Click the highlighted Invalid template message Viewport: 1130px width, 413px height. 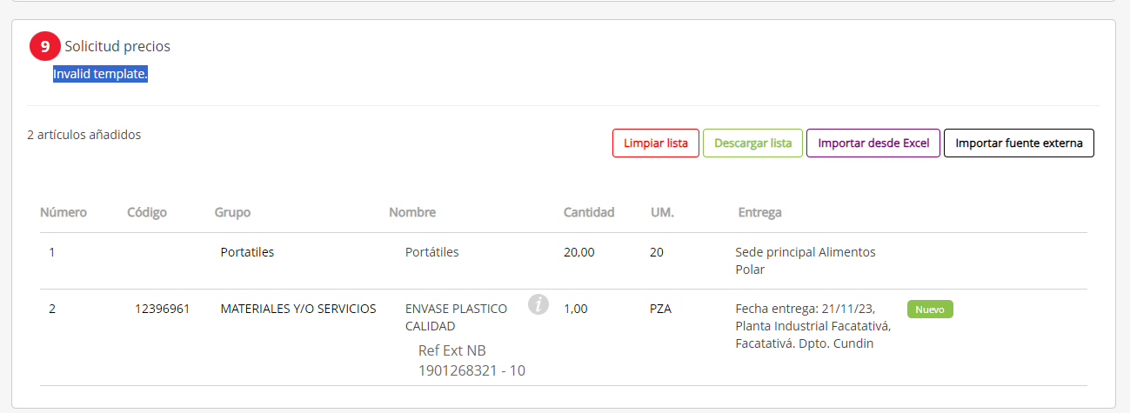coord(100,74)
